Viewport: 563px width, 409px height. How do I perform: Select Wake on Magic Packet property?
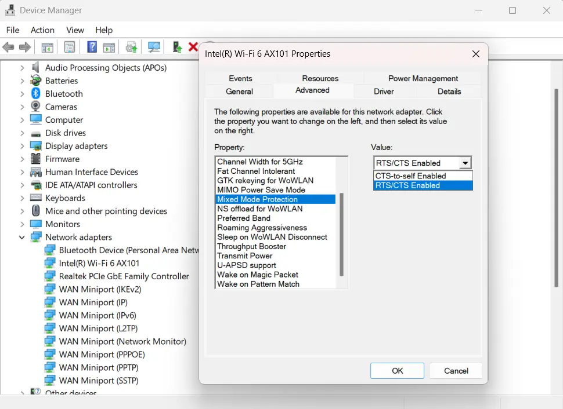pyautogui.click(x=276, y=275)
